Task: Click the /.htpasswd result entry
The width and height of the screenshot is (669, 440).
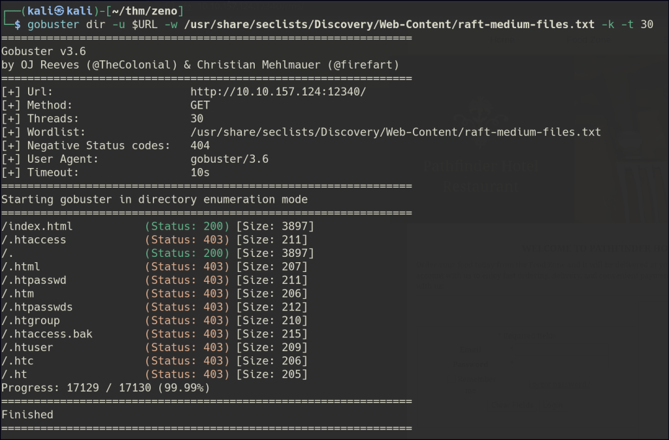Action: (x=34, y=280)
